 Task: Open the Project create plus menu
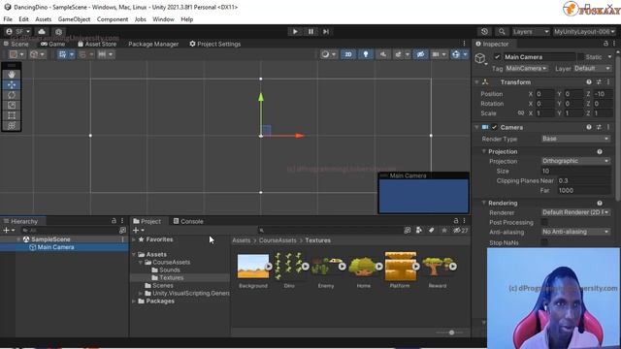click(x=138, y=231)
